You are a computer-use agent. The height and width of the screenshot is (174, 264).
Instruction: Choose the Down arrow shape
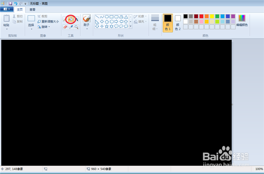click(x=97, y=26)
